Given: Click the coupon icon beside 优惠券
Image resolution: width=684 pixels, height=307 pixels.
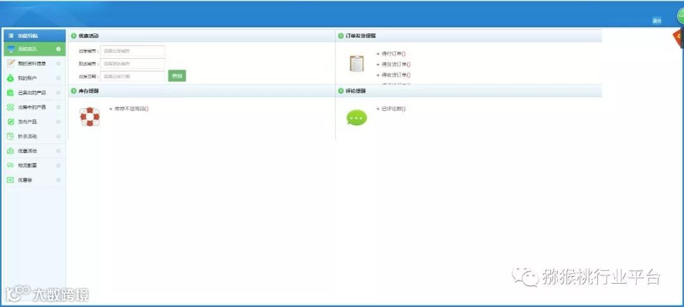Looking at the screenshot, I should (x=11, y=180).
